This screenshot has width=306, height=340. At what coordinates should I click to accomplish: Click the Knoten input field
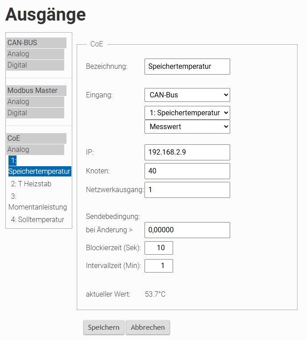[x=187, y=171]
